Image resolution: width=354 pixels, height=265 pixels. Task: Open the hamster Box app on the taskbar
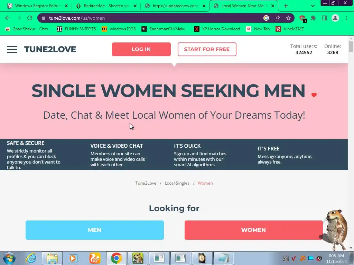point(138,258)
